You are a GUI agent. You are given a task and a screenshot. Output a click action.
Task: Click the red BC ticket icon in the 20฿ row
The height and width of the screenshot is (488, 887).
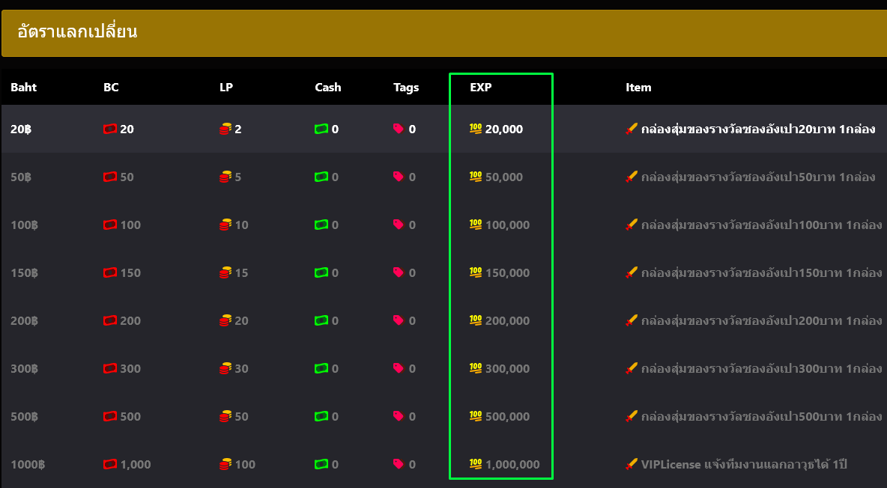click(110, 129)
